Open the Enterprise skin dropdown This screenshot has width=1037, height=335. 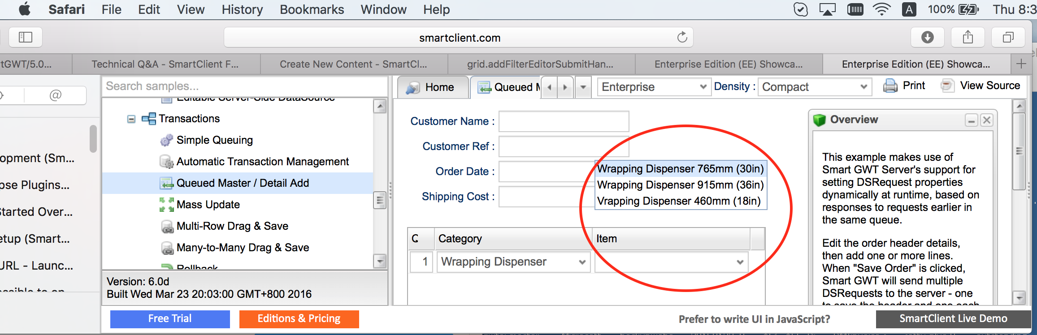coord(703,87)
